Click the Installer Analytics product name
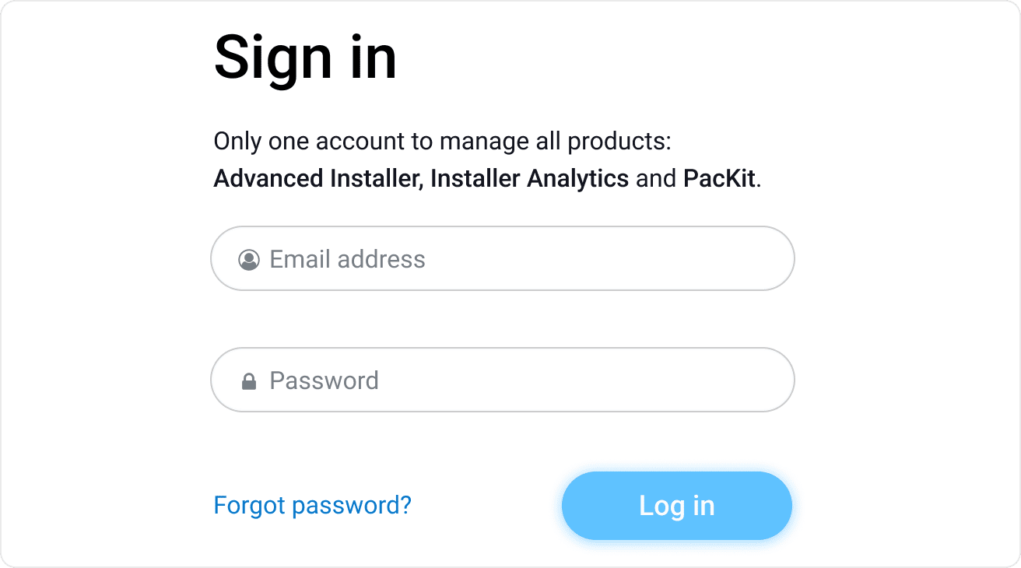The width and height of the screenshot is (1021, 568). pos(529,178)
